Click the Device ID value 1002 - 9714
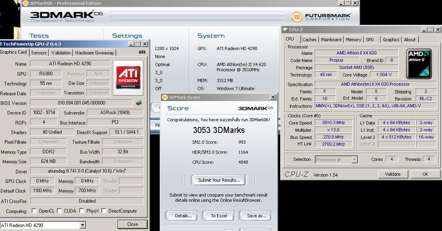This screenshot has width=442, height=231. tap(44, 113)
